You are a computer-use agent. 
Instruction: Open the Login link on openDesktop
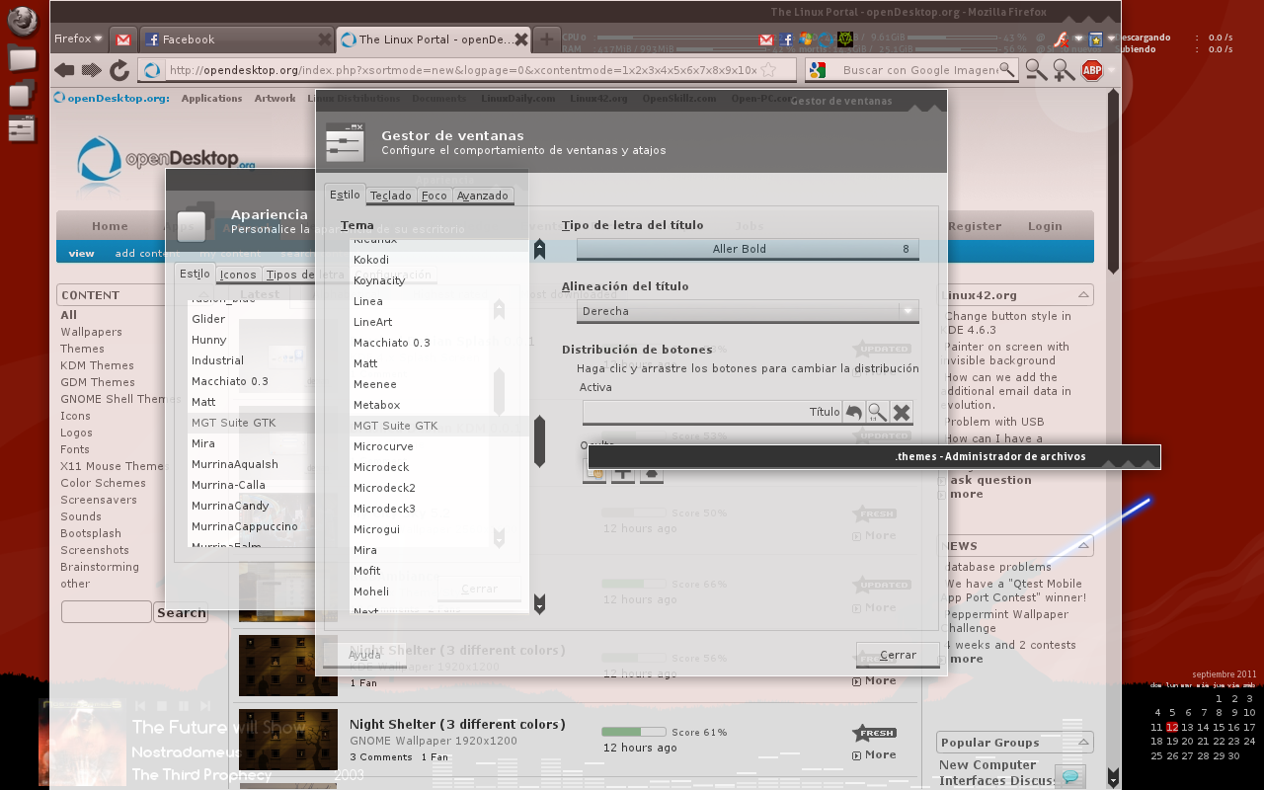point(1045,226)
